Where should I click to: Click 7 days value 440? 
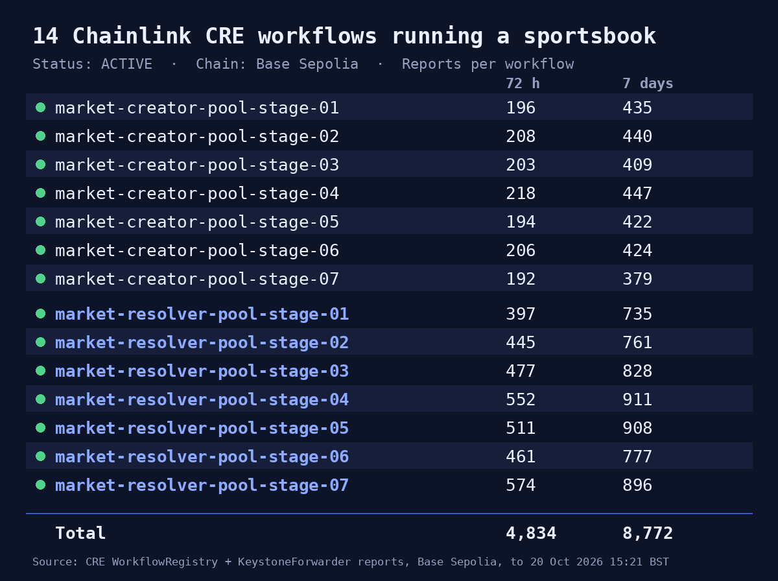pos(637,137)
